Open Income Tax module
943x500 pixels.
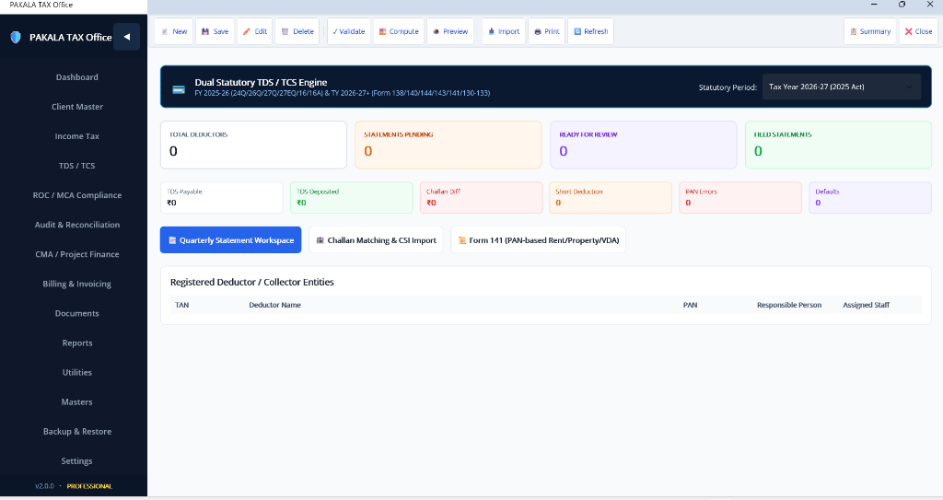click(x=77, y=136)
